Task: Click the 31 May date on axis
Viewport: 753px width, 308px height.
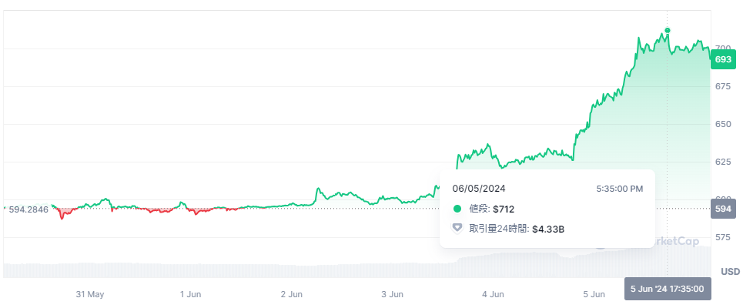Action: 90,294
